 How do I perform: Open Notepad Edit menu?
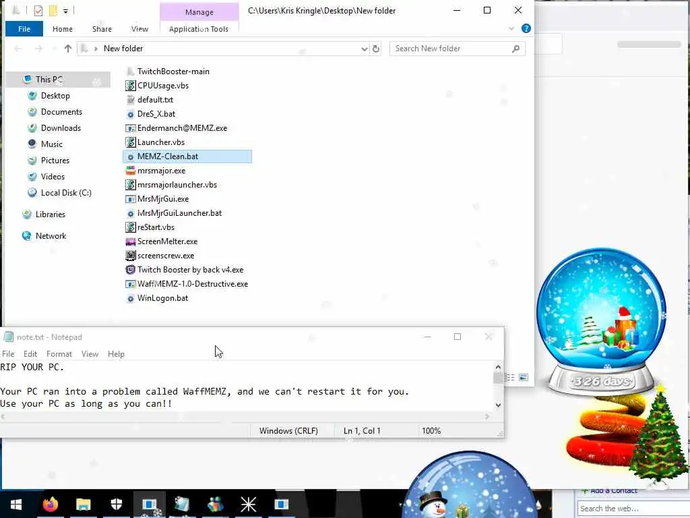tap(30, 354)
